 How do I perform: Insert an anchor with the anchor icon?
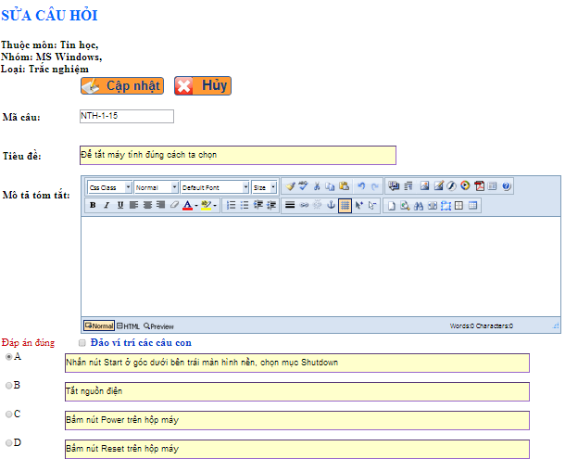coord(331,205)
